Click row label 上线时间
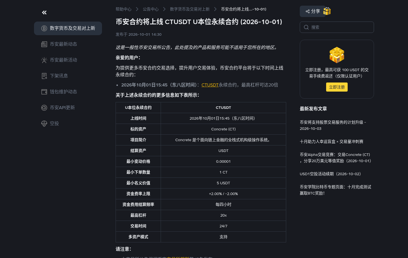Screen dimensions: 408x258 click(x=138, y=118)
